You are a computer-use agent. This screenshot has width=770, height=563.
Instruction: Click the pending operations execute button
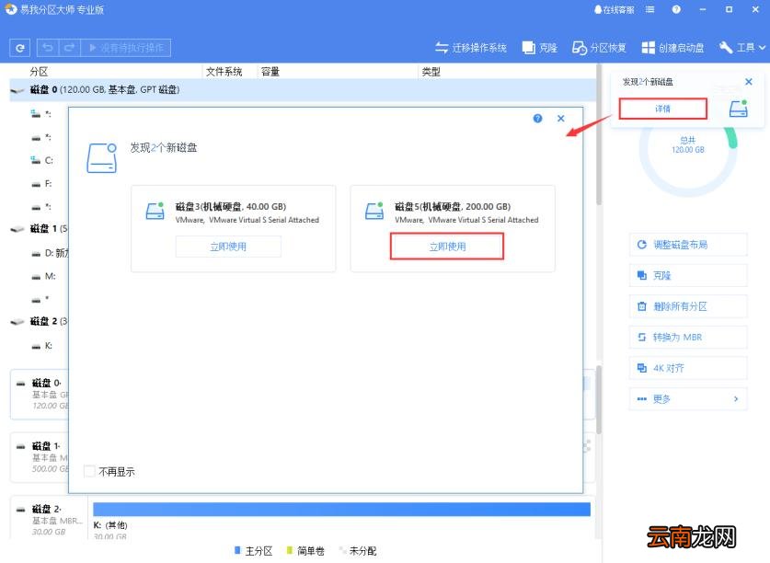[x=126, y=48]
